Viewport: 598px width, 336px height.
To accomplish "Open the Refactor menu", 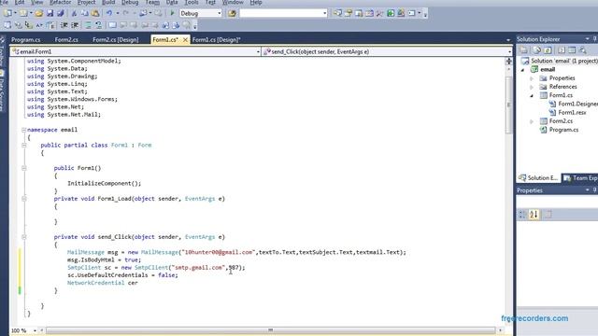I will [x=60, y=2].
